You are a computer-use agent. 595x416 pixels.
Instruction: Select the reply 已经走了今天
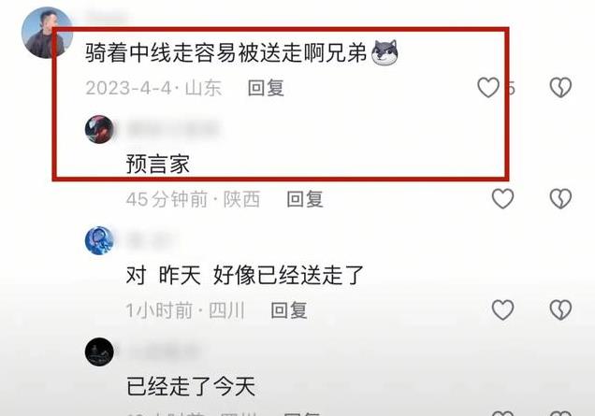click(191, 386)
